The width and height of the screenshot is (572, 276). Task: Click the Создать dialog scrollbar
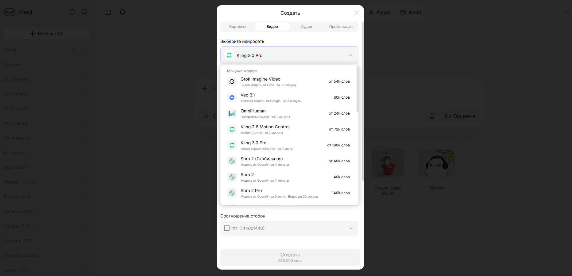click(363, 101)
